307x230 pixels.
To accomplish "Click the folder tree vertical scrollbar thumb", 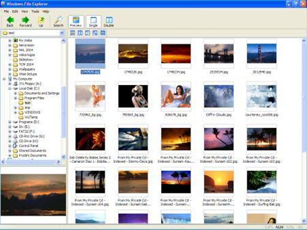I will pos(63,112).
